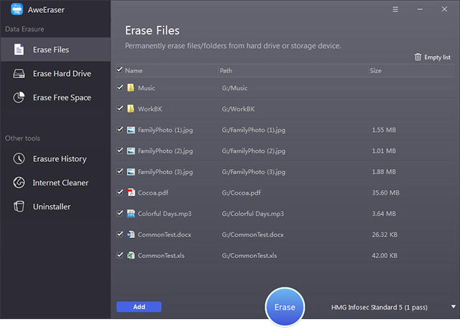Click the Cocoa.pdf PDF icon
This screenshot has height=329, width=460.
[131, 192]
